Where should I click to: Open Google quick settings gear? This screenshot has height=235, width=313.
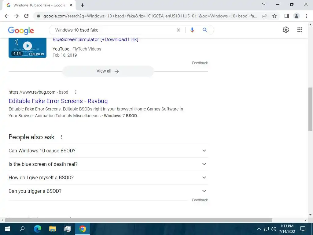coord(286,30)
